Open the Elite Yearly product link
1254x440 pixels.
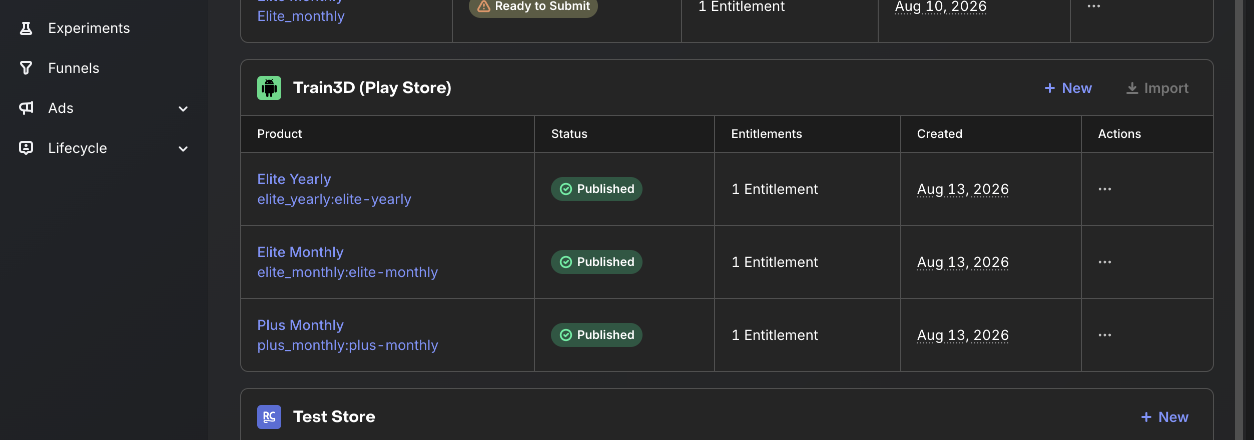click(x=294, y=179)
